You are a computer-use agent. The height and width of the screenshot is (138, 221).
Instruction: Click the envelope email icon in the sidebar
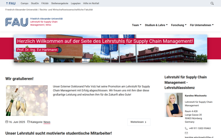pyautogui.click(x=186, y=133)
